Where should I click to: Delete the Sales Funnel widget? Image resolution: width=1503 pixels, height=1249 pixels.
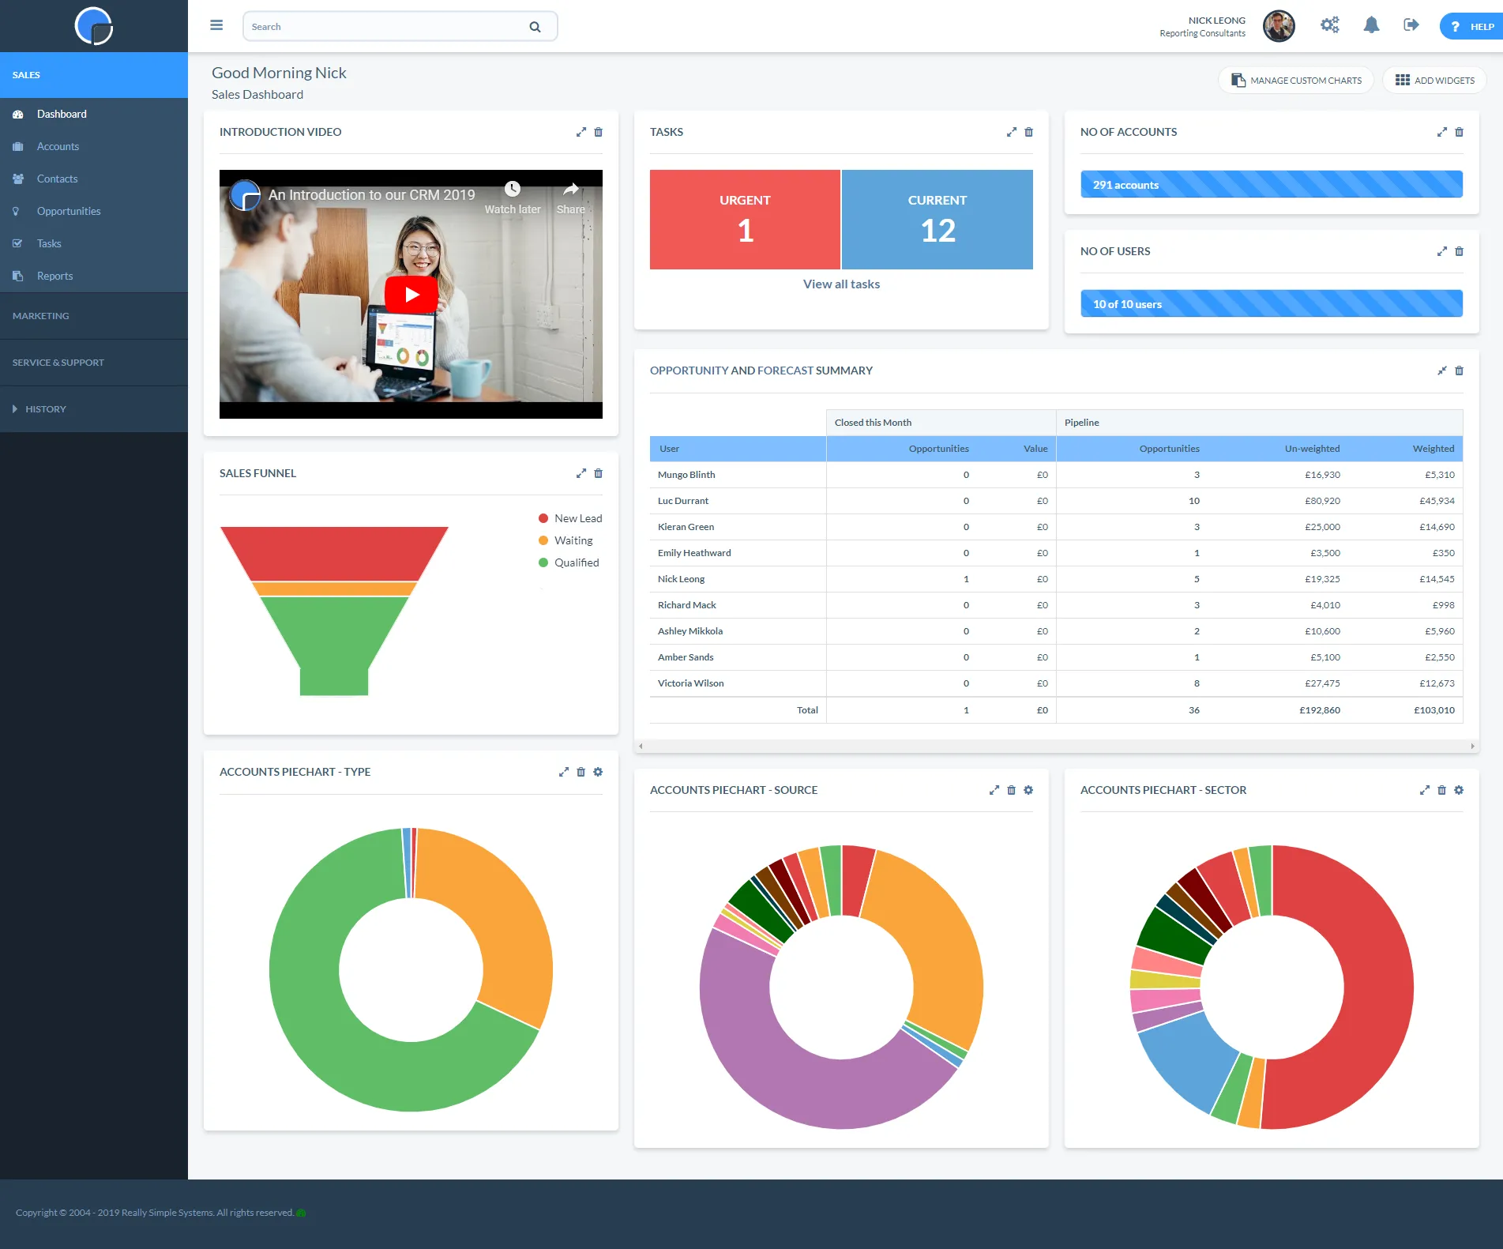(x=599, y=473)
